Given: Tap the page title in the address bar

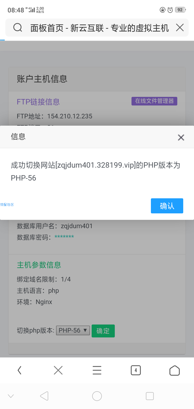Looking at the screenshot, I should click(100, 28).
